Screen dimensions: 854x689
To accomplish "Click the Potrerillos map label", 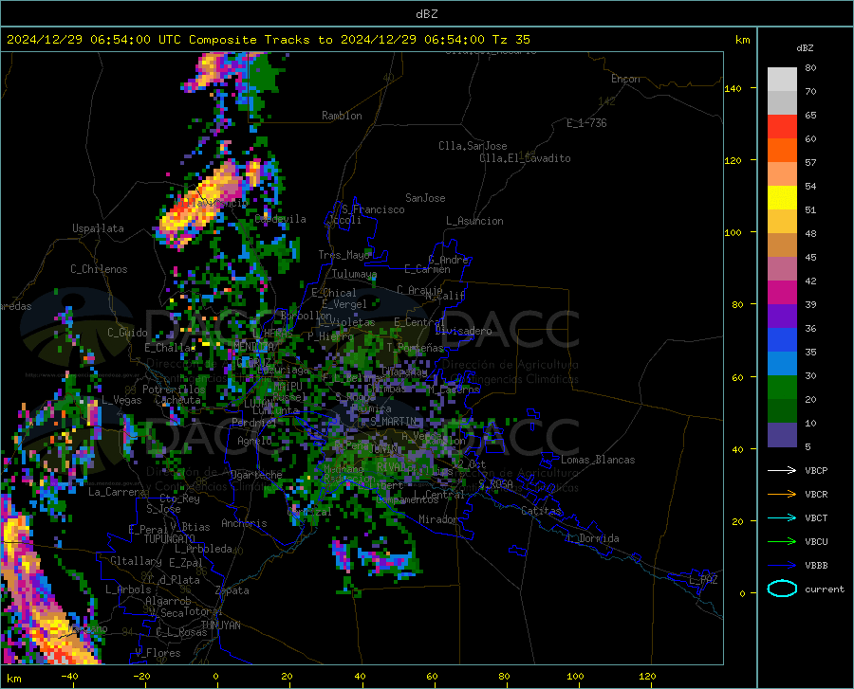I will pyautogui.click(x=174, y=390).
